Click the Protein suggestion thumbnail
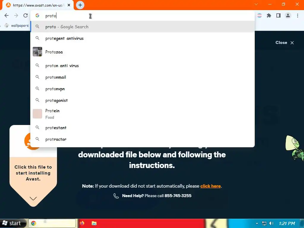 37,114
